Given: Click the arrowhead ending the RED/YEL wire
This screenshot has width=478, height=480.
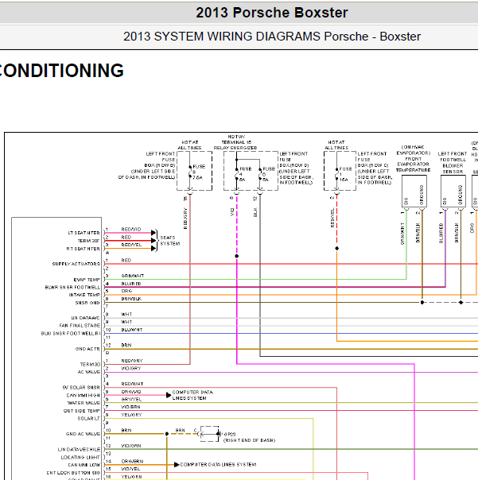Looking at the screenshot, I should [154, 249].
